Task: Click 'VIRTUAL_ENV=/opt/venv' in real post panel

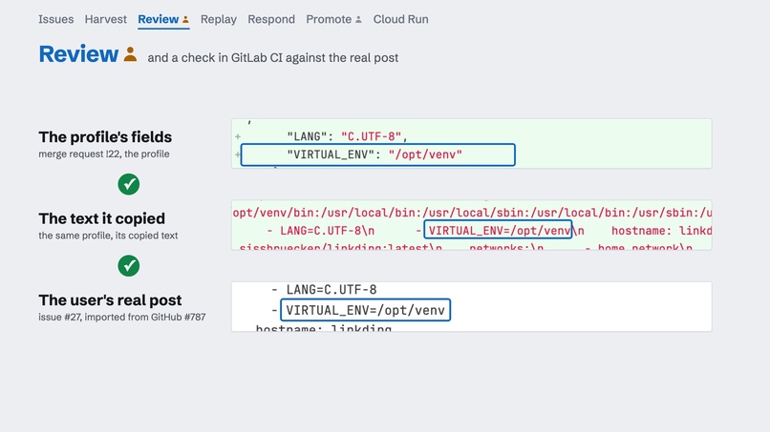Action: point(365,310)
